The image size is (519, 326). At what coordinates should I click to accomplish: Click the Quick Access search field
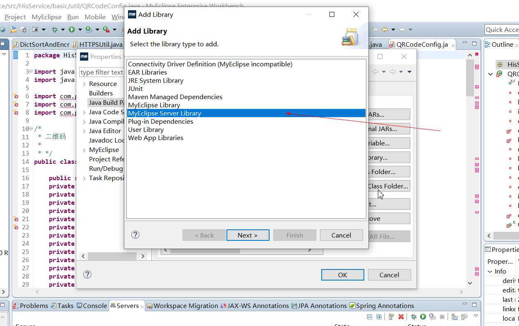(502, 29)
